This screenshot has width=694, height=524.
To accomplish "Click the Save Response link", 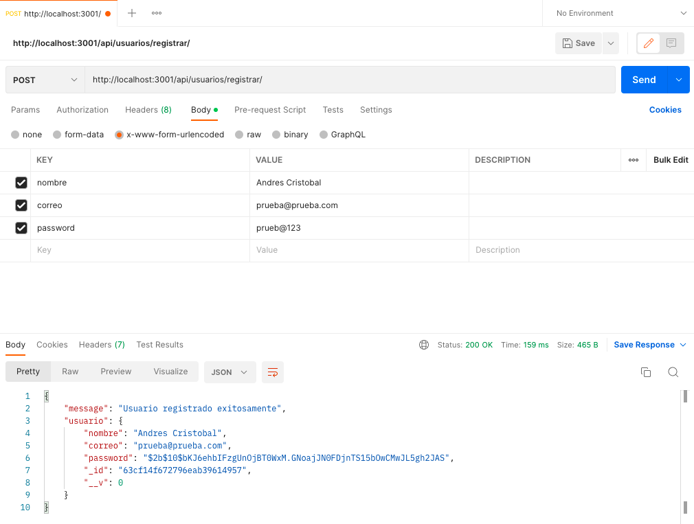I will point(644,345).
